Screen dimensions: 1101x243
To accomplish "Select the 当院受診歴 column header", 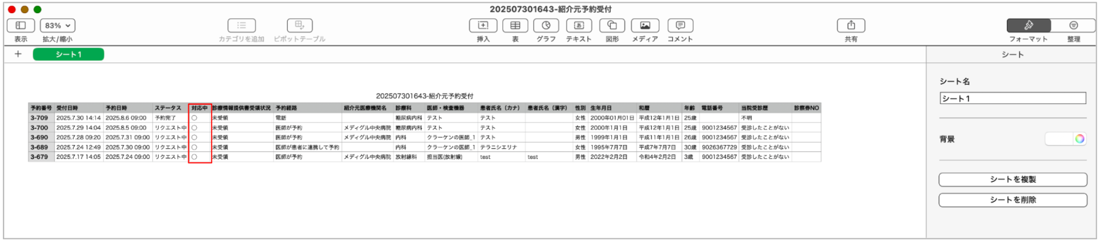I will [765, 108].
